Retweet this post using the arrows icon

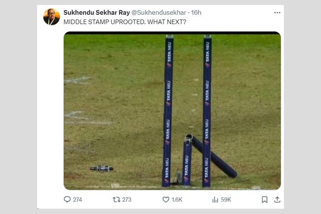click(x=116, y=200)
